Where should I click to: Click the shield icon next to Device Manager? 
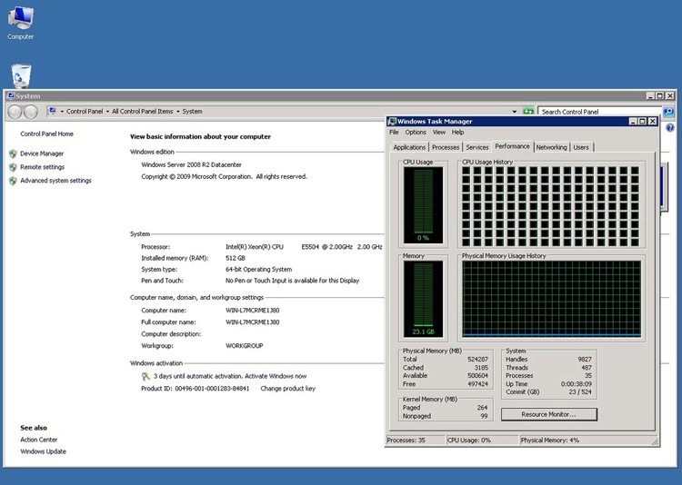coord(13,153)
